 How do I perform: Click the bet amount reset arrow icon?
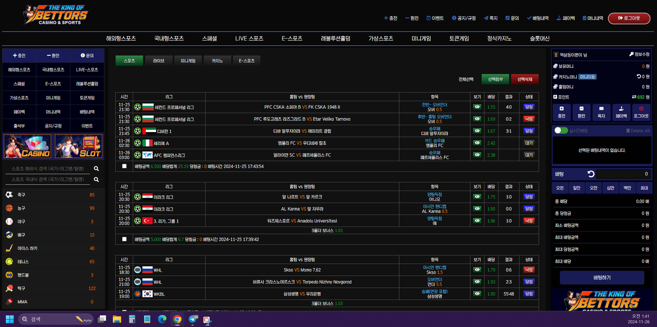[591, 174]
